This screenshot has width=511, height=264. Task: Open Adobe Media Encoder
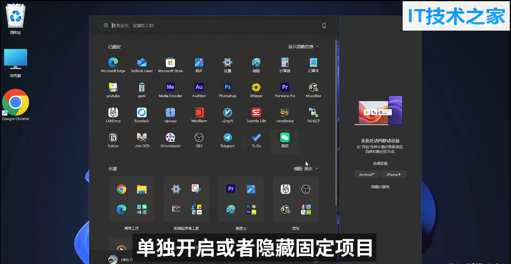click(x=170, y=90)
